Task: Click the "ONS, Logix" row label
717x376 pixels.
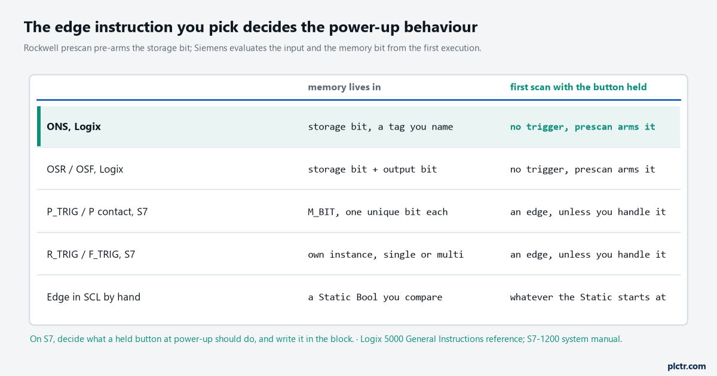Action: (x=74, y=127)
